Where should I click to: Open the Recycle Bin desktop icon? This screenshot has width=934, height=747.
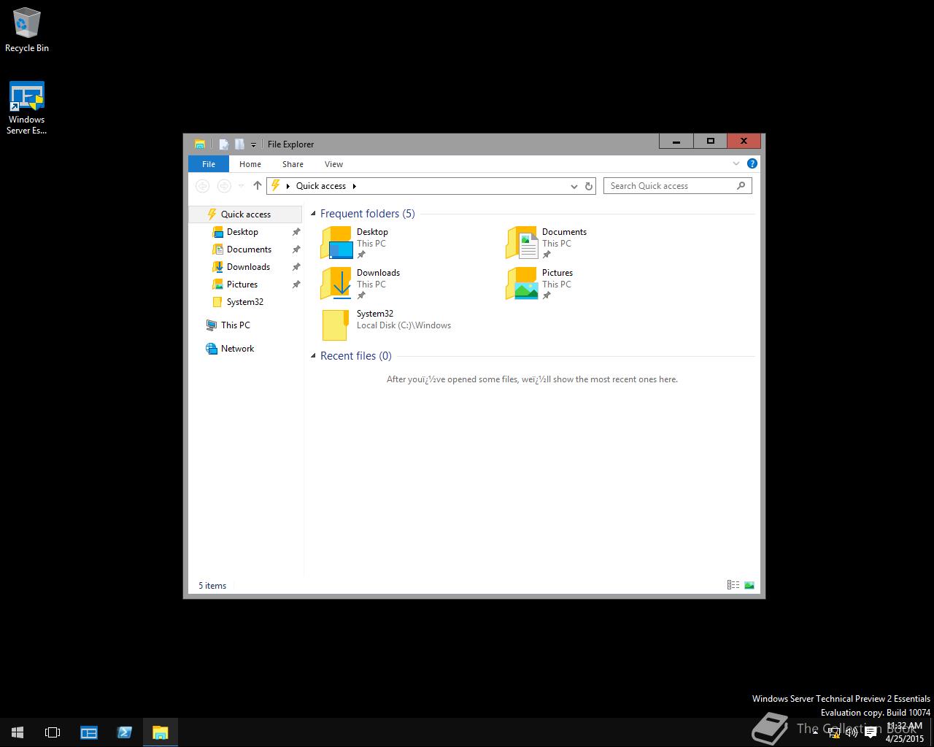27,30
